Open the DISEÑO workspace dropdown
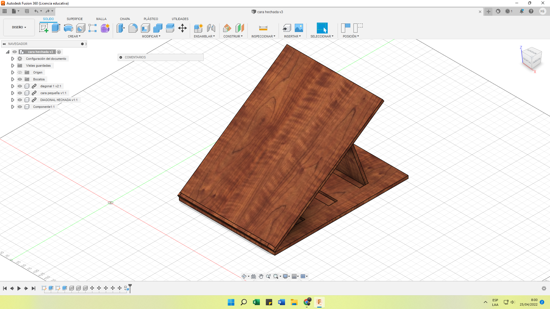The width and height of the screenshot is (550, 309). (x=19, y=27)
